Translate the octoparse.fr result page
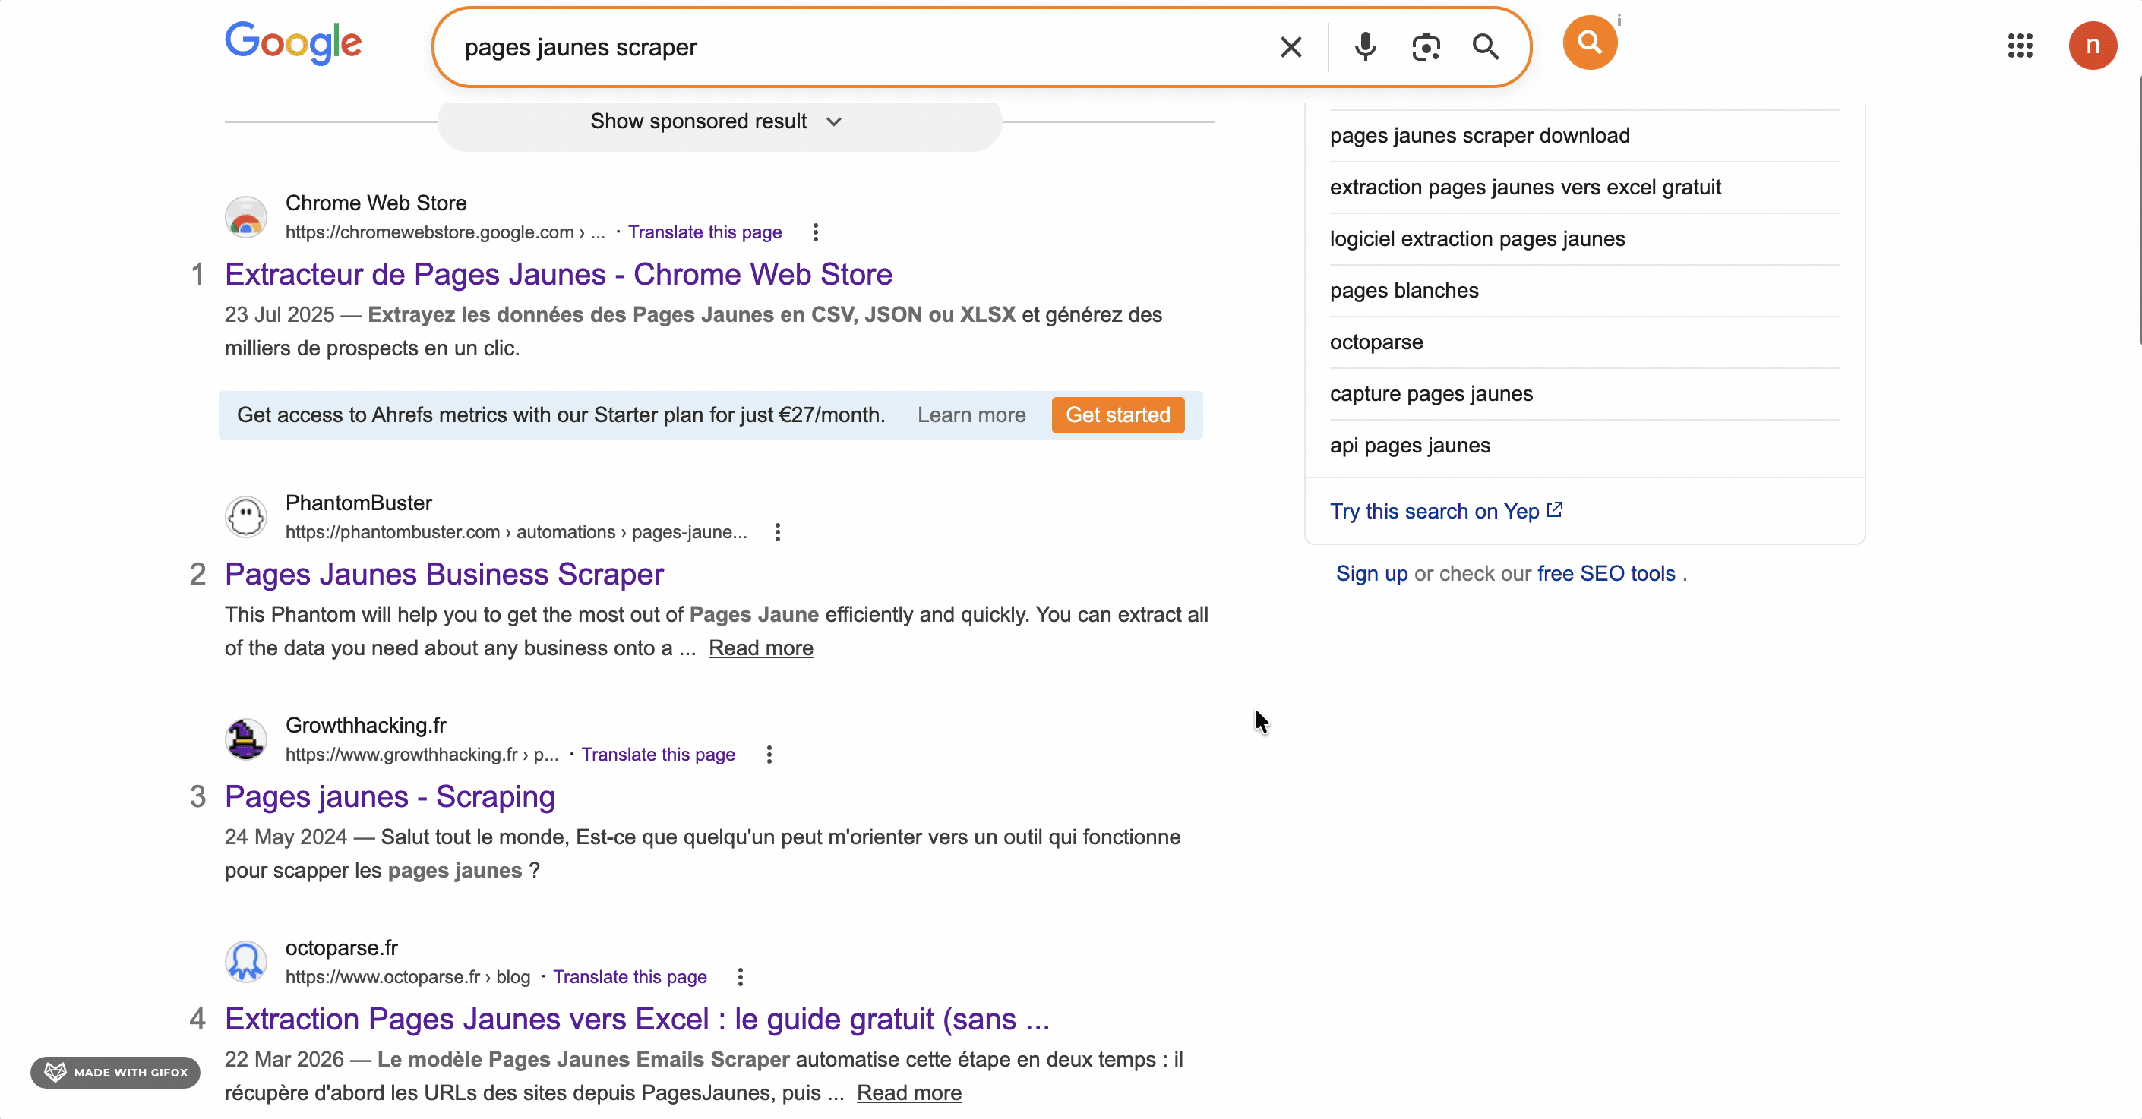 (x=630, y=977)
